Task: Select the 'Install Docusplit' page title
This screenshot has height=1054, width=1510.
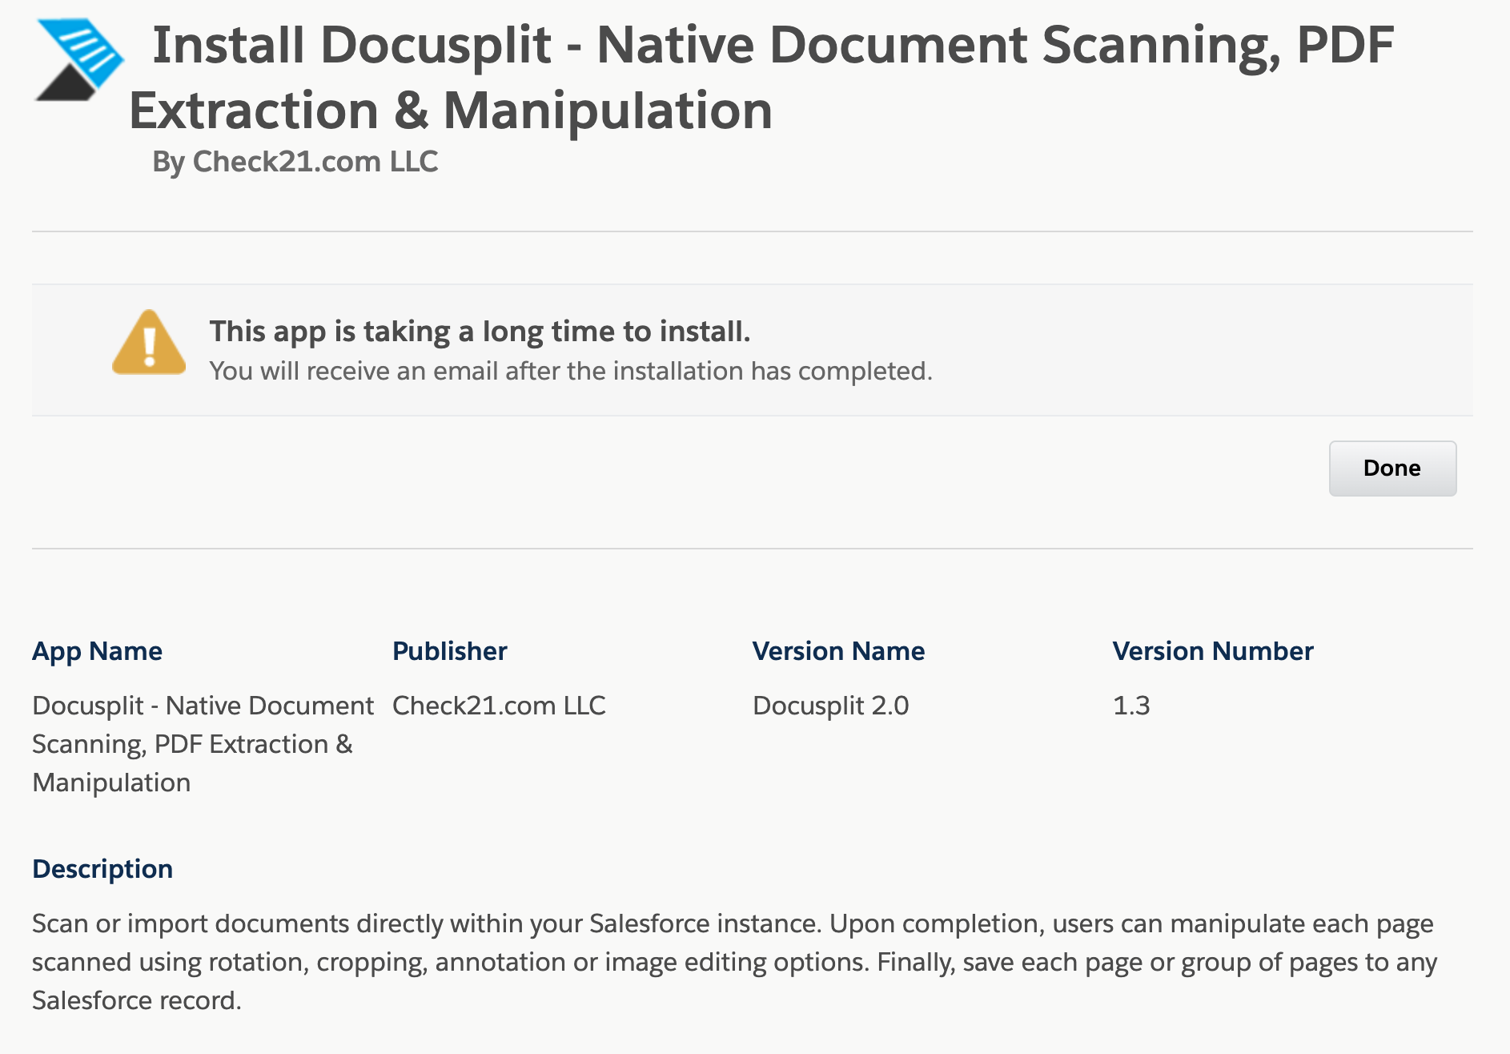Action: [761, 77]
